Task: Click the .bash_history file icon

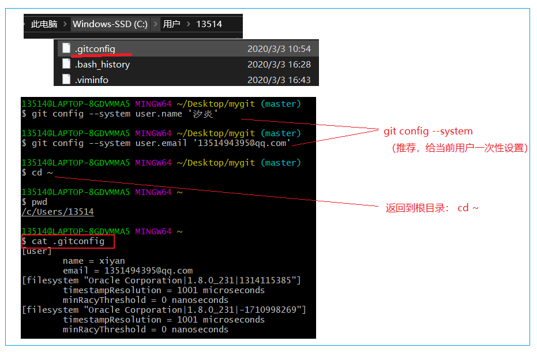Action: click(x=66, y=64)
